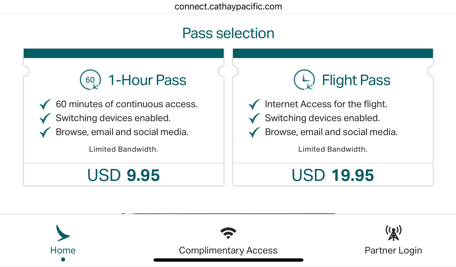
Task: Click the checkmark beside Internet Access for the flight
Action: 254,104
